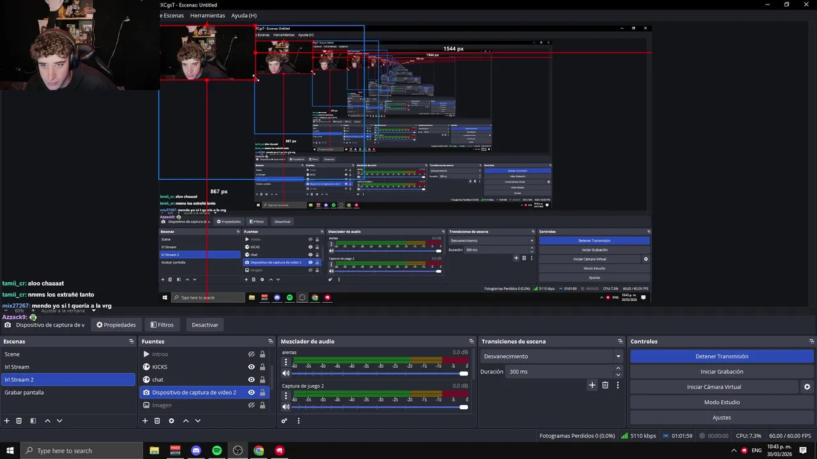This screenshot has height=459, width=817.
Task: Open advanced audio properties gears icon
Action: (285, 421)
